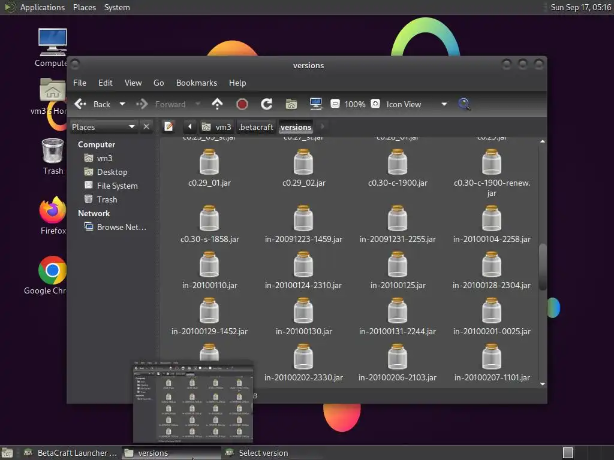The image size is (614, 460).
Task: Toggle text-based location entry pencil icon
Action: [168, 126]
